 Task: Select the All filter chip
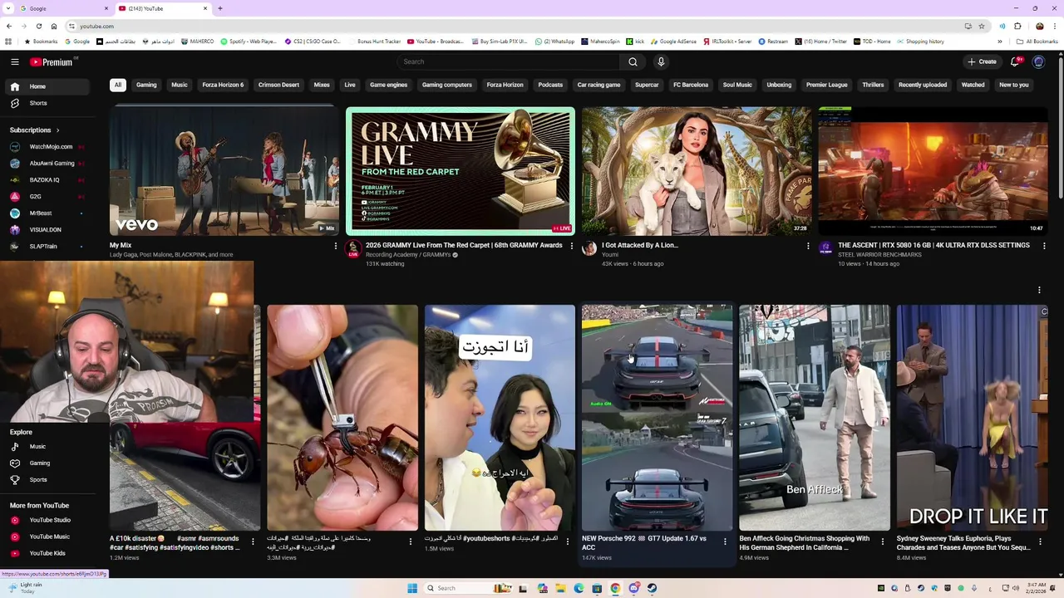[118, 85]
